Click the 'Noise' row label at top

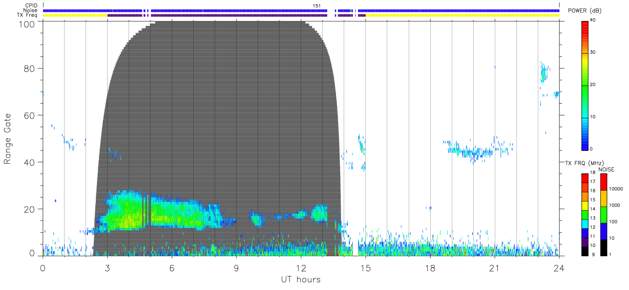31,10
